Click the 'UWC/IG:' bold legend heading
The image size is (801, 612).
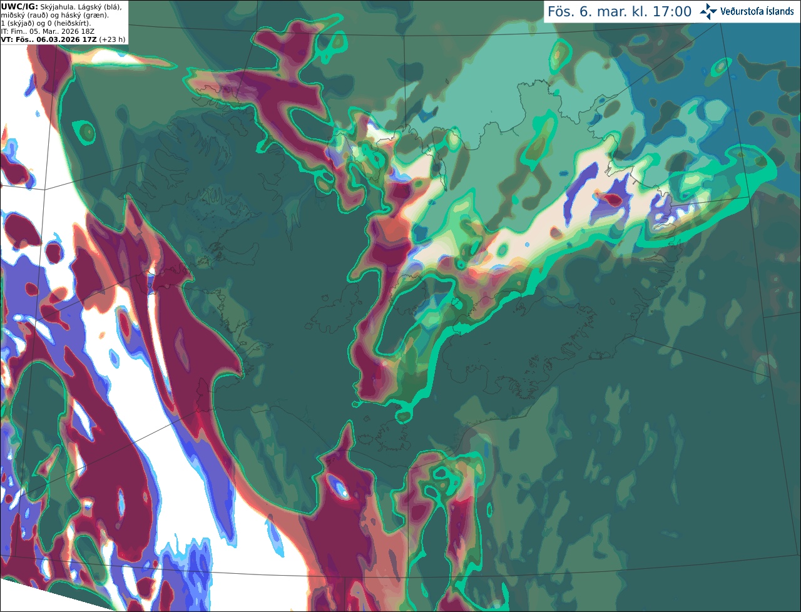pyautogui.click(x=19, y=6)
